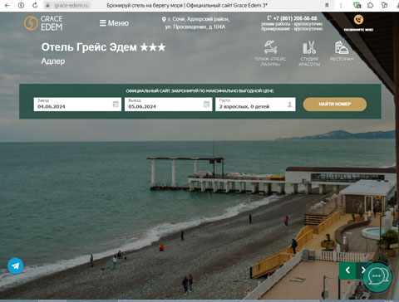Click the Адлер subtitle text
This screenshot has height=302, width=399.
53,61
